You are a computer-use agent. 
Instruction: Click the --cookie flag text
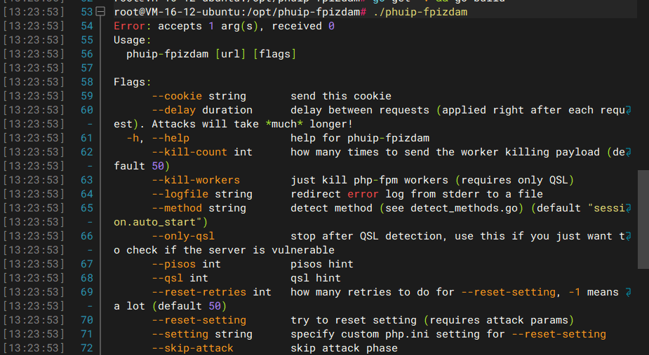[177, 96]
